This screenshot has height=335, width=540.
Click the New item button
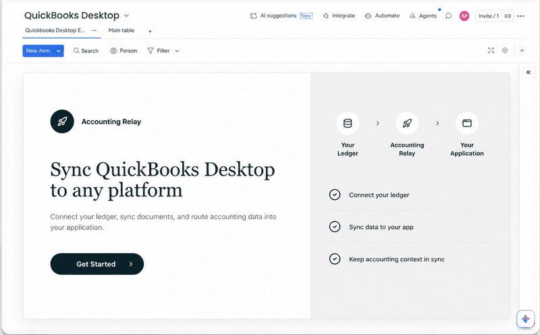[x=38, y=51]
